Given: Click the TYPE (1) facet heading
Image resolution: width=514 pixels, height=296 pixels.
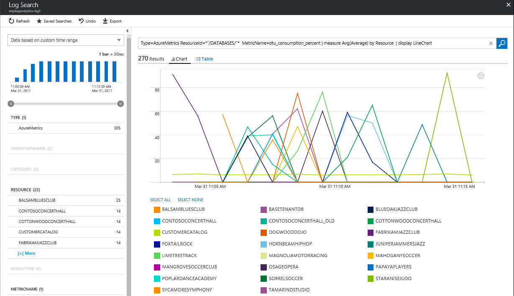Looking at the screenshot, I should click(18, 118).
